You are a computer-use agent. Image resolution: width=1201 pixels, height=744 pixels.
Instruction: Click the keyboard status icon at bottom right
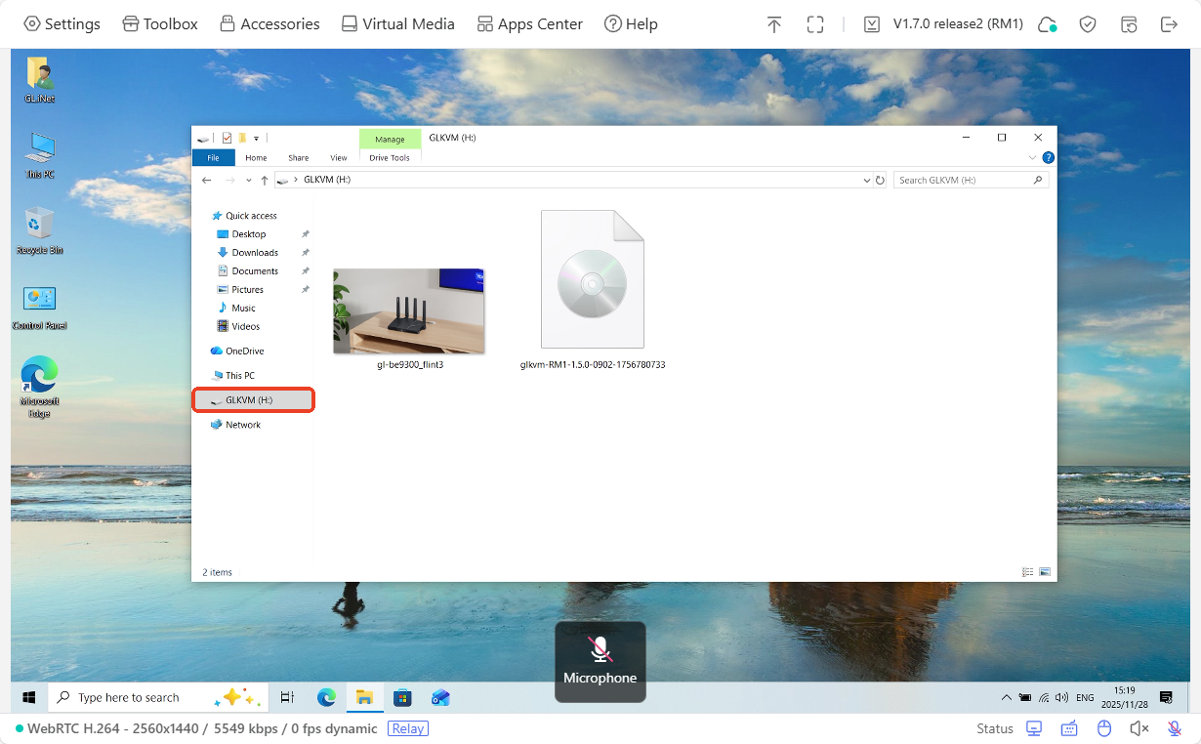click(x=1068, y=728)
